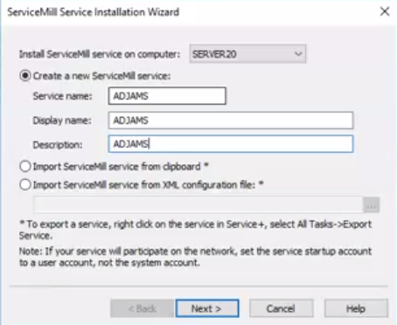Click the 'Service name:' label
The image size is (397, 325).
coord(62,96)
